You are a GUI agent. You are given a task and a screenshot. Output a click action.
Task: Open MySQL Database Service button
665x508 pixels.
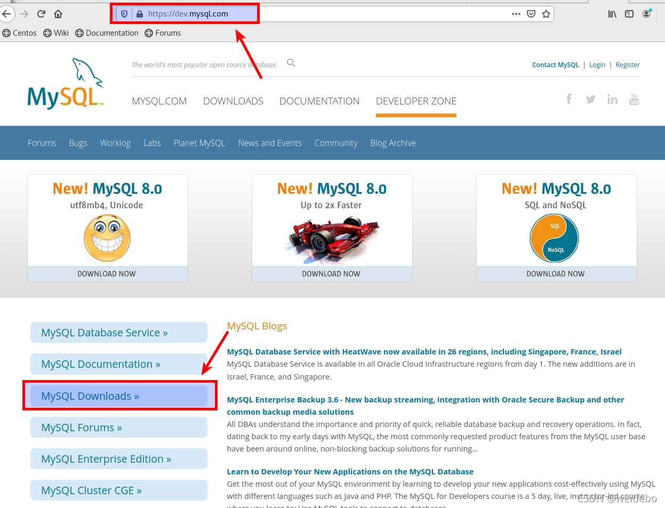(x=119, y=333)
